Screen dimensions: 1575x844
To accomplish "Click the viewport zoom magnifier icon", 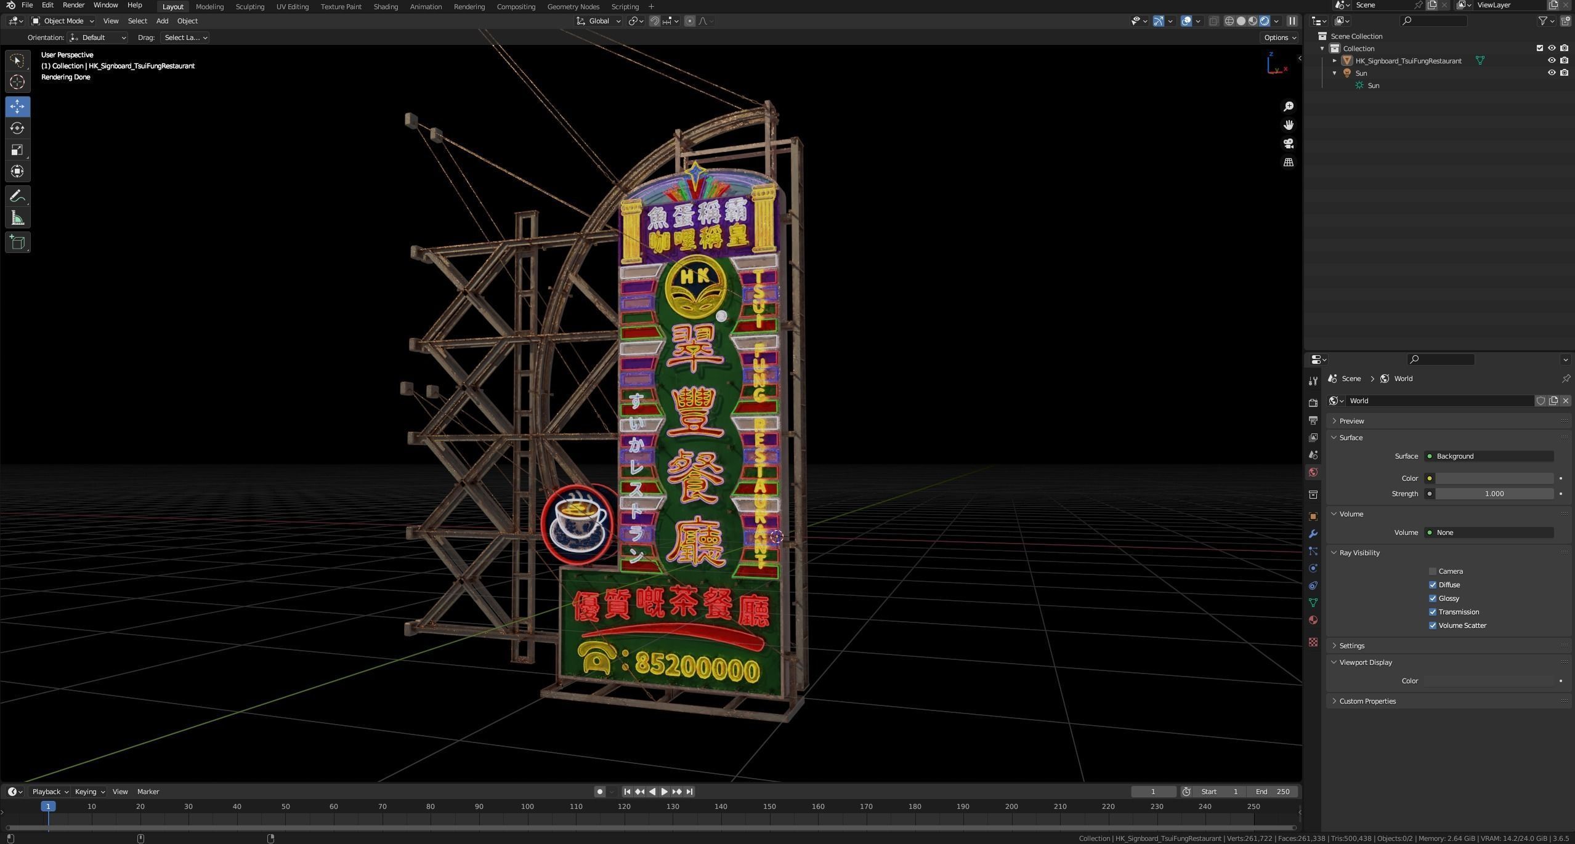I will (1288, 107).
